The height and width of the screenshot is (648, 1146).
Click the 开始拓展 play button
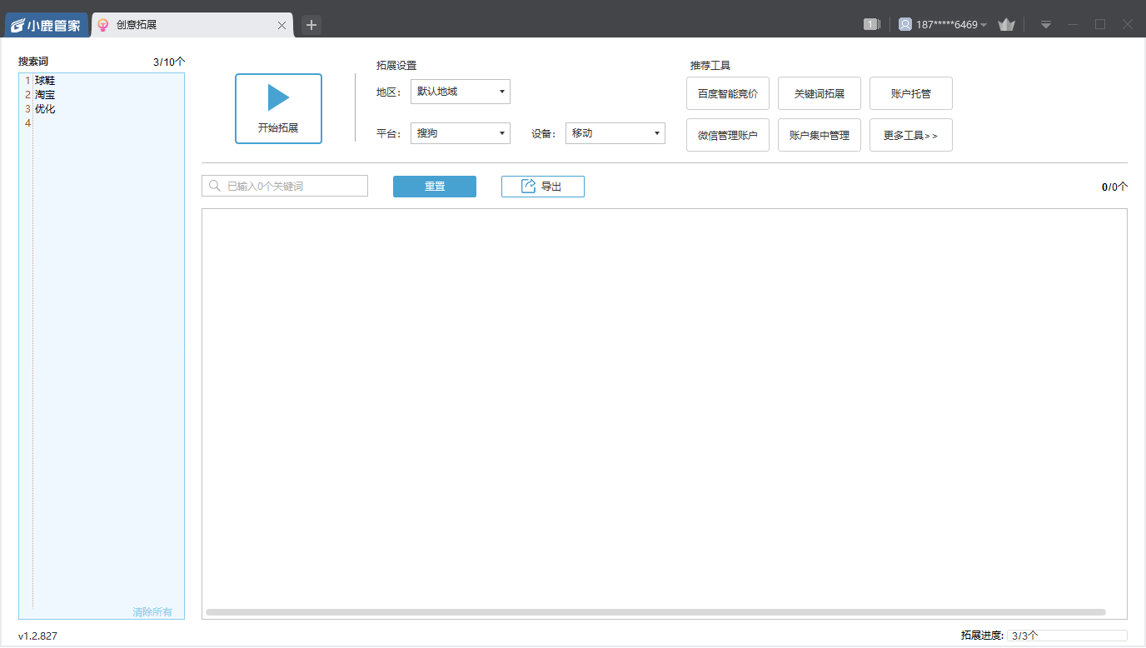(278, 108)
